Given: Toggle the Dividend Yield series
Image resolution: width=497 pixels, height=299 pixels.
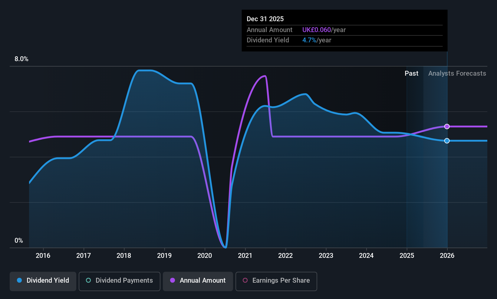Looking at the screenshot, I should [43, 281].
